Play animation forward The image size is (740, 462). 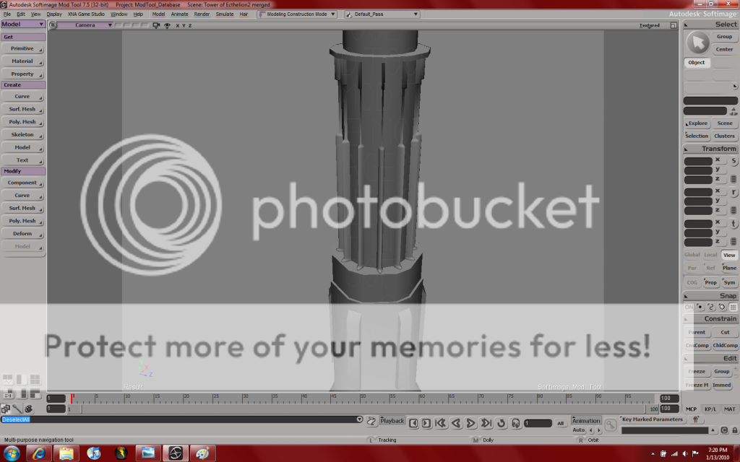coord(470,423)
